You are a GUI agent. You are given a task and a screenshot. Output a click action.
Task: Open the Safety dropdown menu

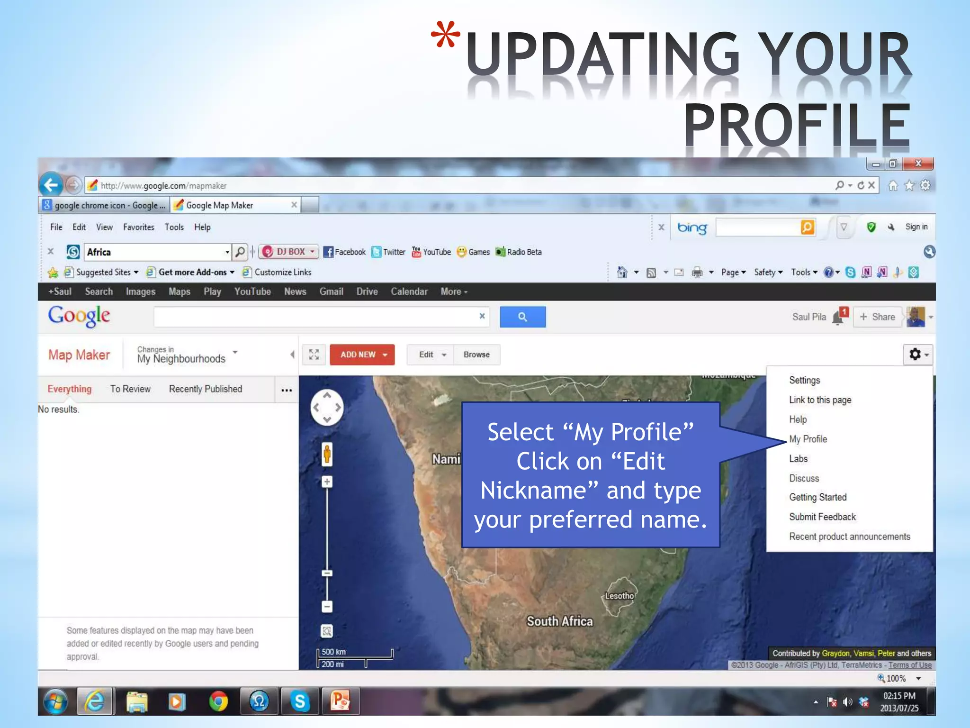[x=768, y=272]
